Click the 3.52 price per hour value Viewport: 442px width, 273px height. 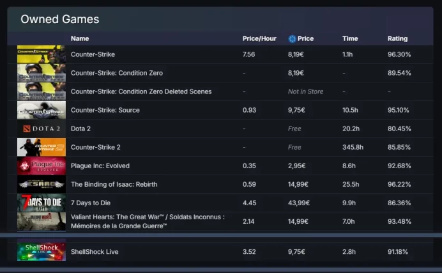(249, 252)
